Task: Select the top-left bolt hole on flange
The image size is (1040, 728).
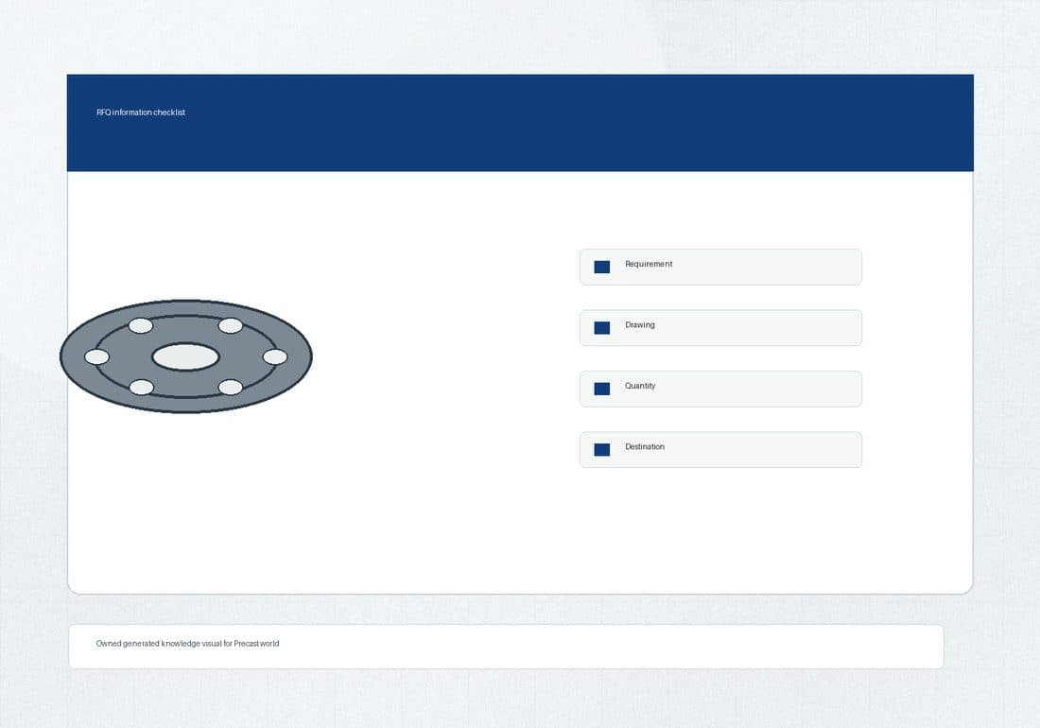Action: coord(141,325)
